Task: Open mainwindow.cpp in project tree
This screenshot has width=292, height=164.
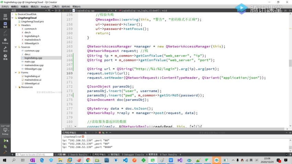Action: coord(34,65)
